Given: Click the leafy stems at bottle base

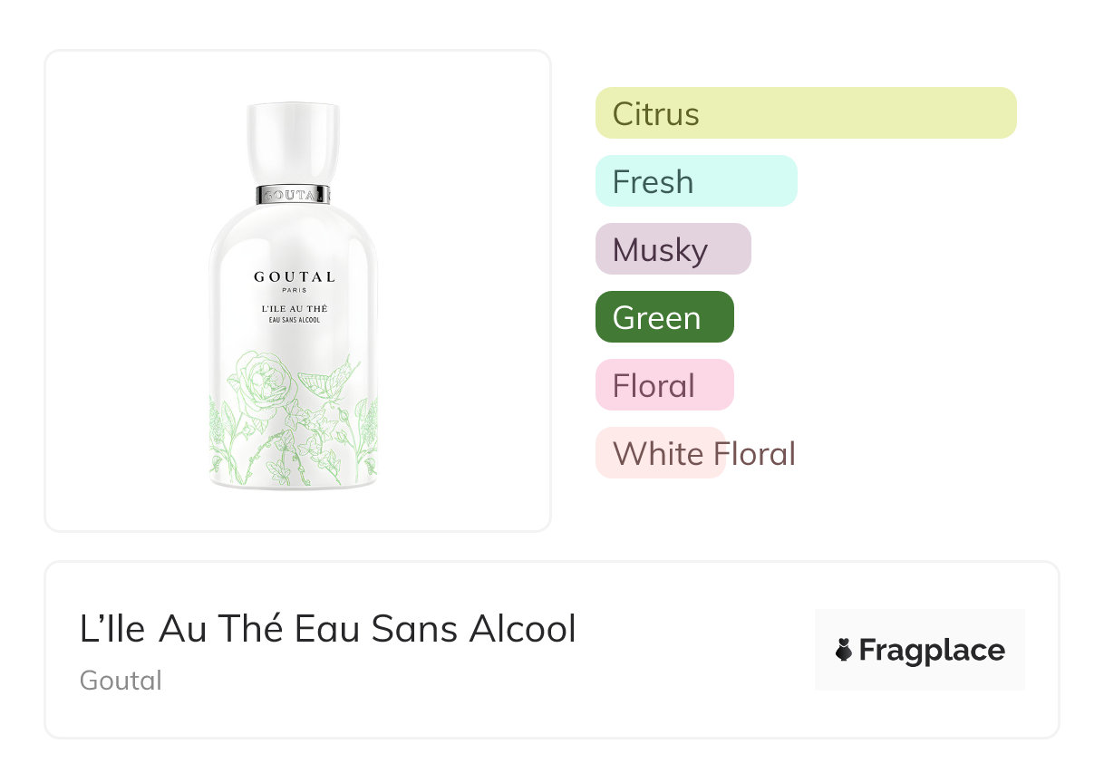Looking at the screenshot, I should [292, 453].
